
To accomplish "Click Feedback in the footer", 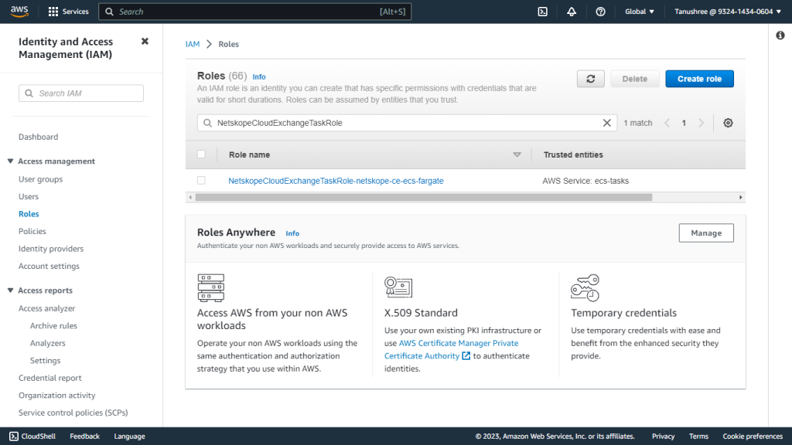I will coord(84,437).
